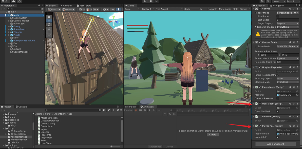The image size is (302, 149).
Task: Uncheck Open Net Work checkbox
Action: (x=278, y=111)
